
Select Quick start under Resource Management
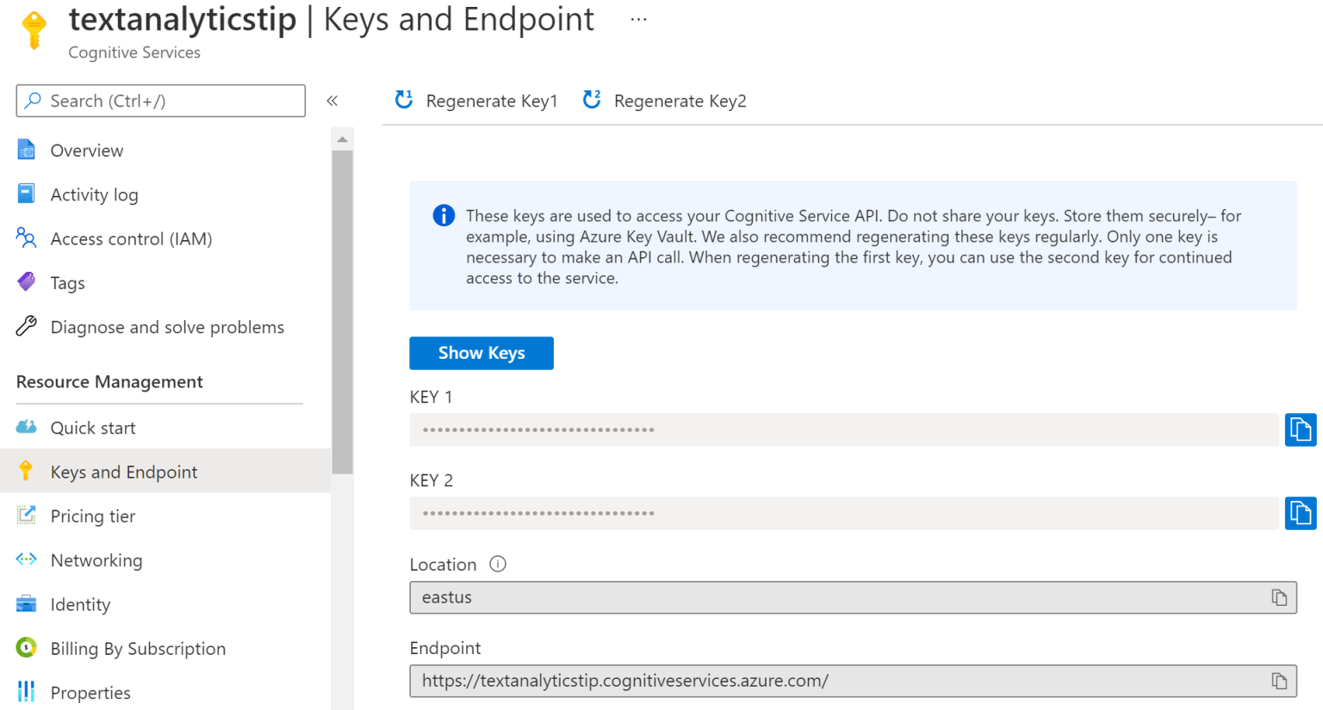point(92,428)
